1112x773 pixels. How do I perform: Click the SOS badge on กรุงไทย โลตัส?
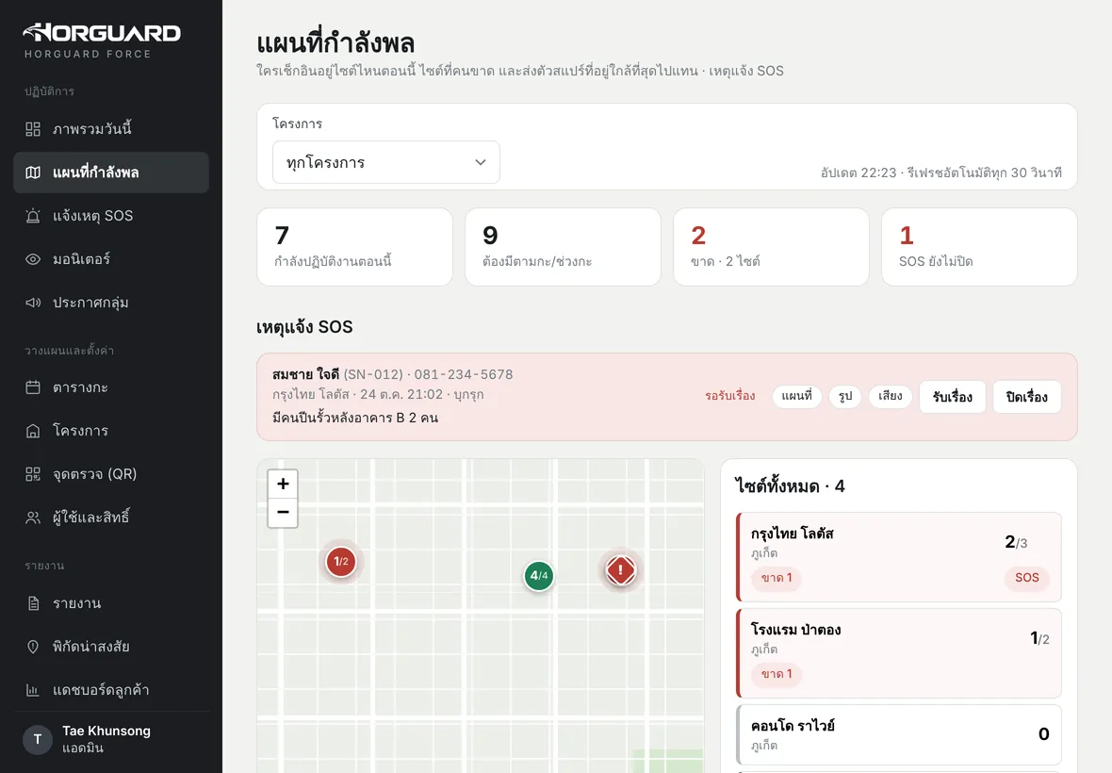[x=1026, y=578]
